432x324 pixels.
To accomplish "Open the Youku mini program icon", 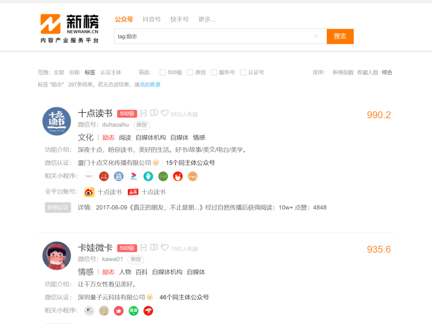I will click(x=134, y=176).
